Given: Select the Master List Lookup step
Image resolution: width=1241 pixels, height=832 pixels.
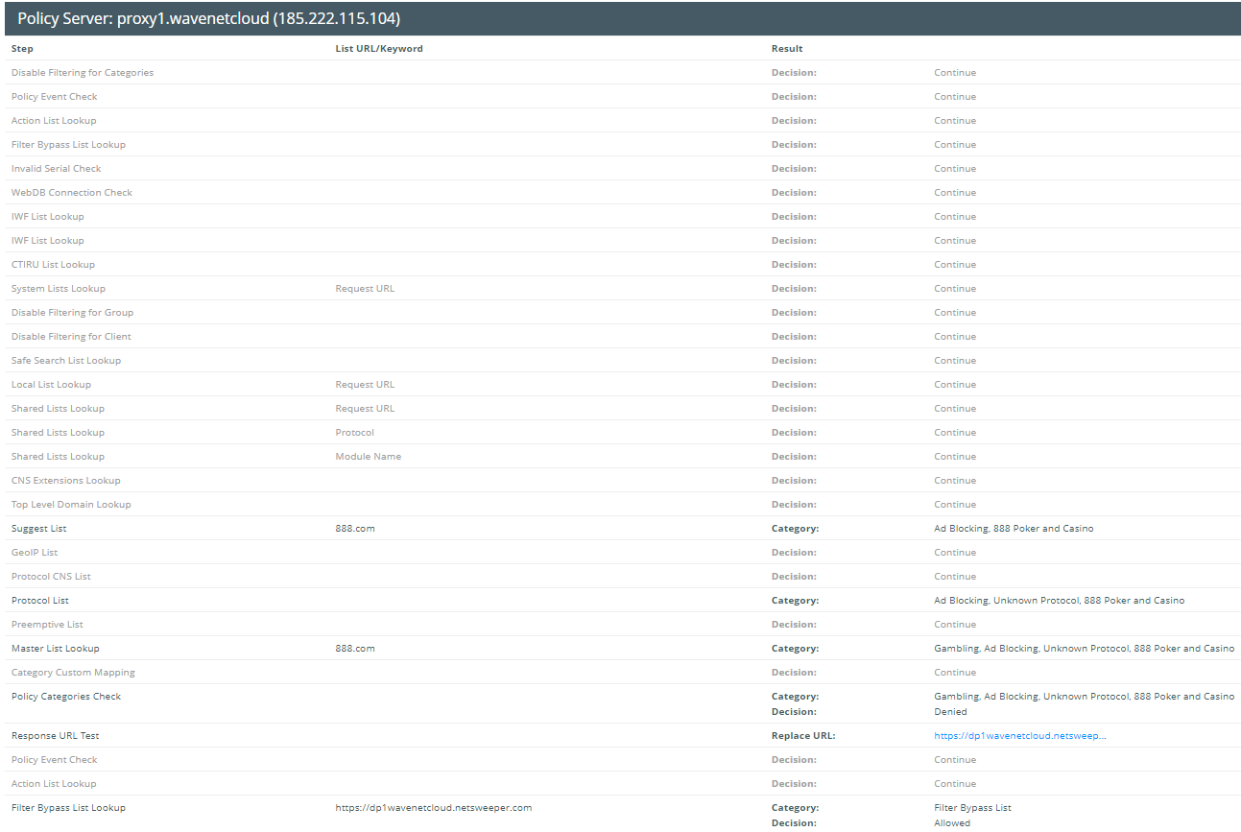Looking at the screenshot, I should coord(55,649).
